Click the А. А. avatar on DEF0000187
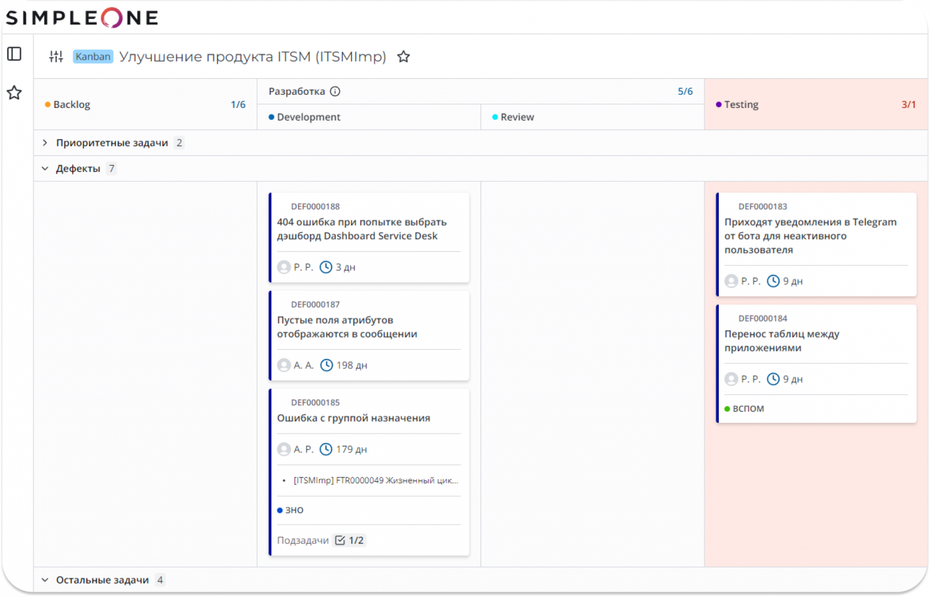Screen dimensions: 930x597 (283, 365)
